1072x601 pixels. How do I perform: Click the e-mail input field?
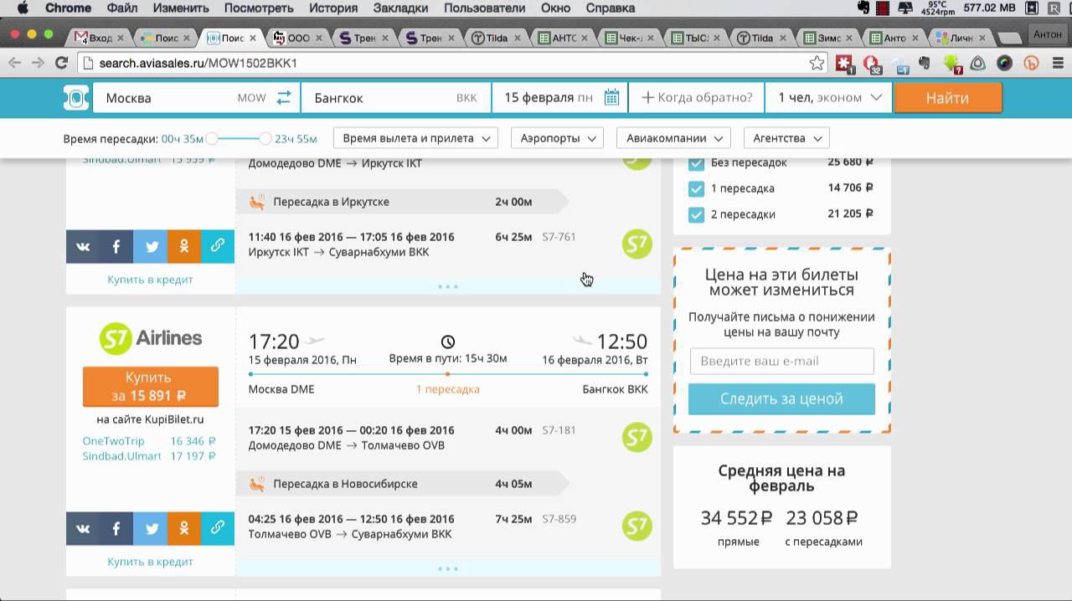pyautogui.click(x=781, y=361)
